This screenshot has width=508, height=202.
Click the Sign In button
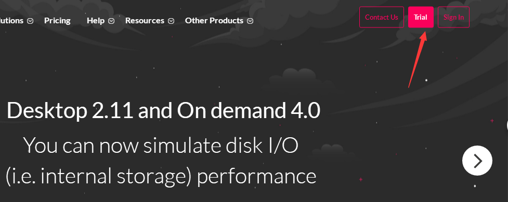pos(453,17)
